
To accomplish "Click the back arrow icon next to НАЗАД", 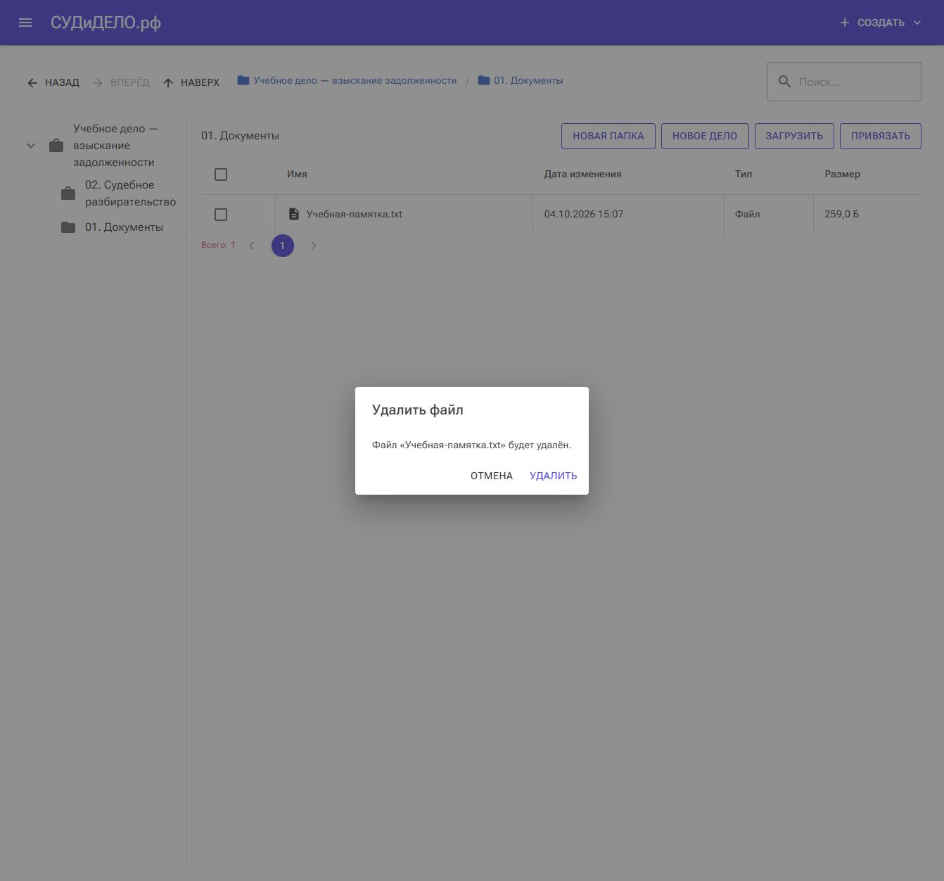I will [32, 83].
